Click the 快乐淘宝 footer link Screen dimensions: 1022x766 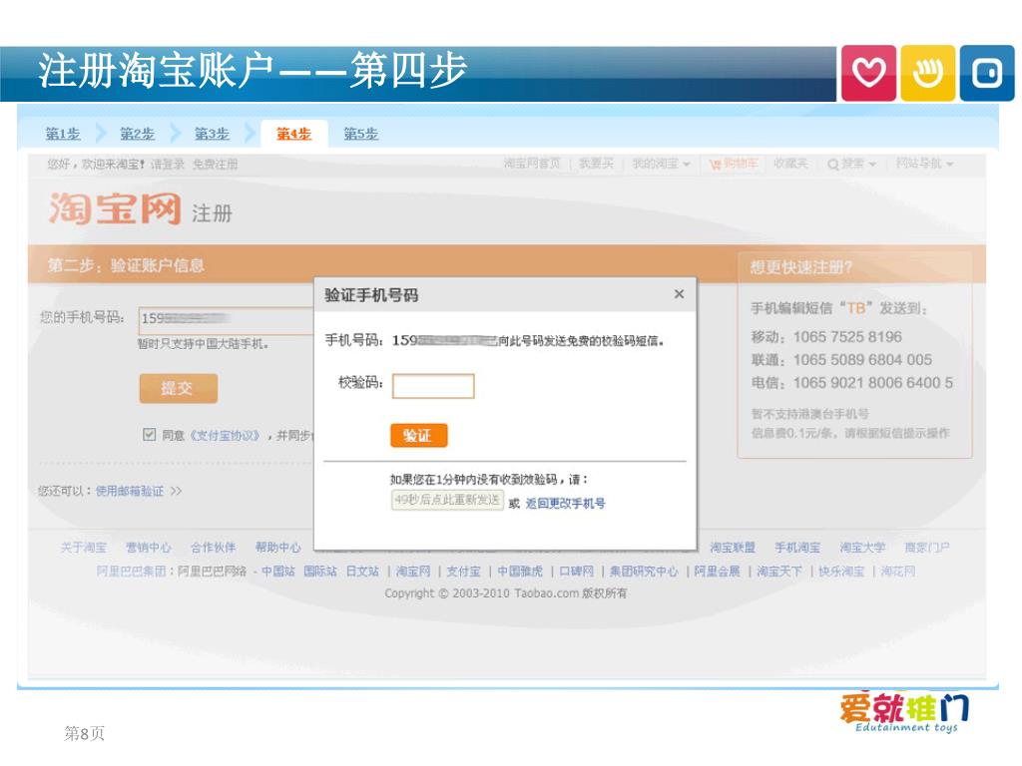[841, 572]
